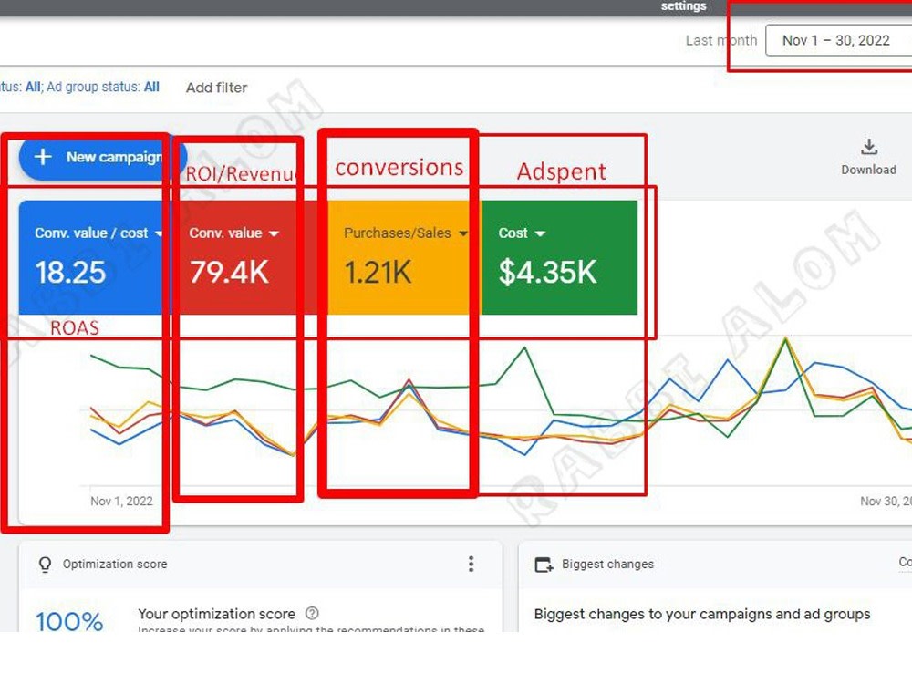Click the Optimization score heading
This screenshot has height=684, width=912.
coord(115,565)
